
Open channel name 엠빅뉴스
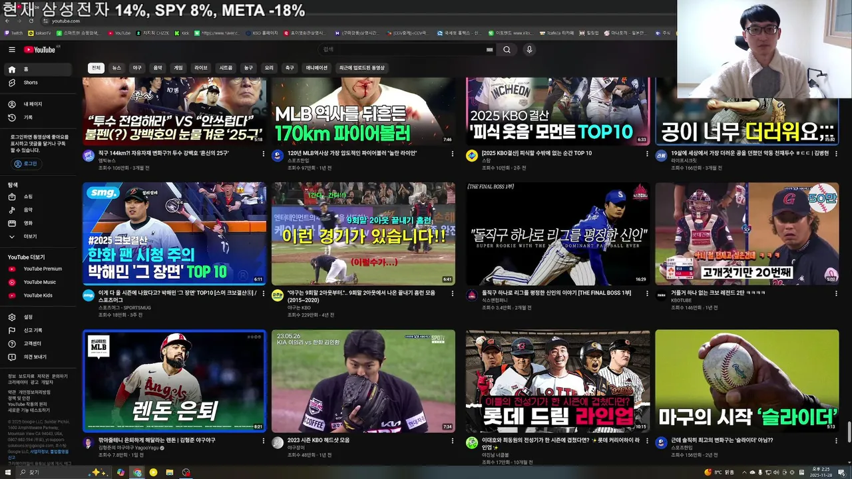107,160
